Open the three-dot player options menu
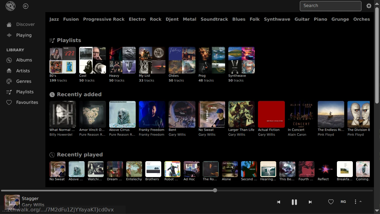Screen dimensions: 380x214 click(355, 202)
